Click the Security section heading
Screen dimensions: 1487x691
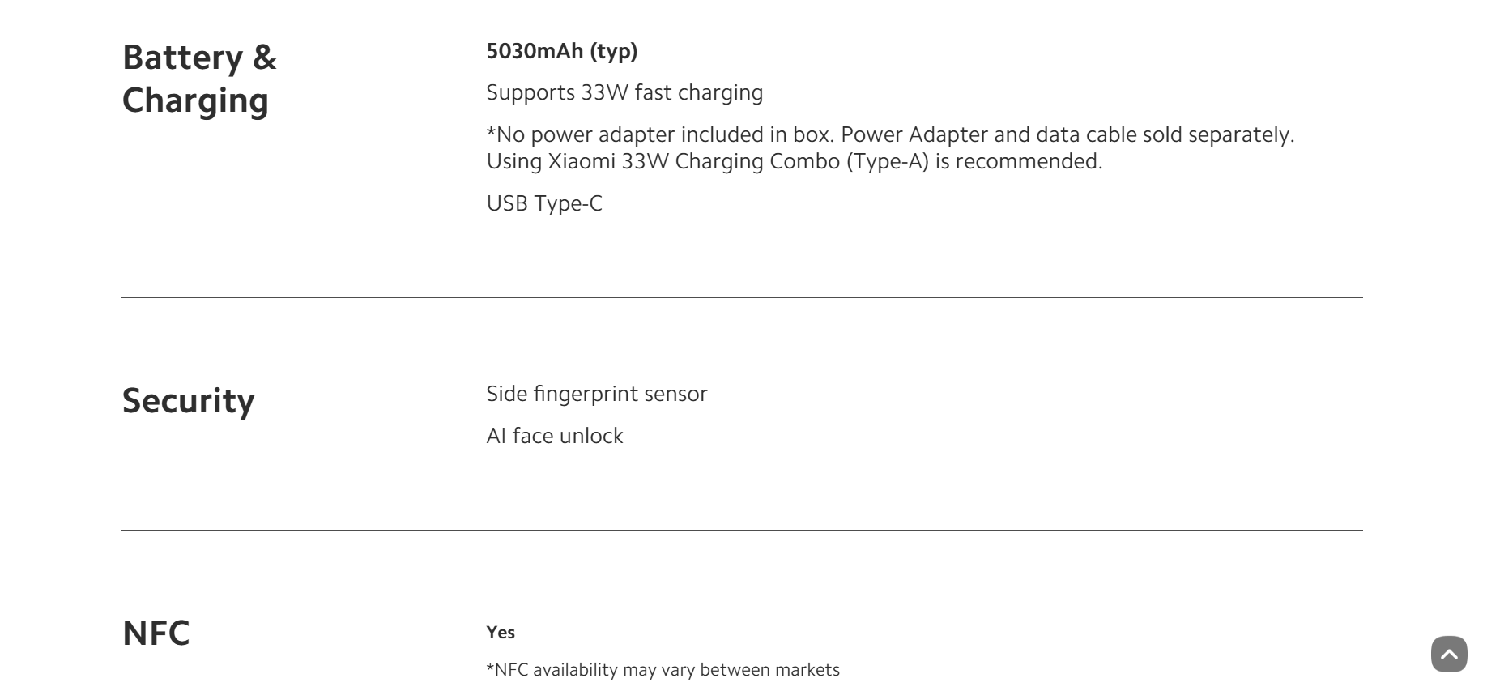coord(188,400)
